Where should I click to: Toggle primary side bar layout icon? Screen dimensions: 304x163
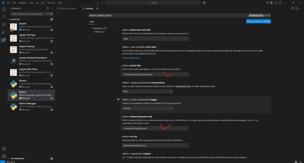pyautogui.click(x=272, y=3)
